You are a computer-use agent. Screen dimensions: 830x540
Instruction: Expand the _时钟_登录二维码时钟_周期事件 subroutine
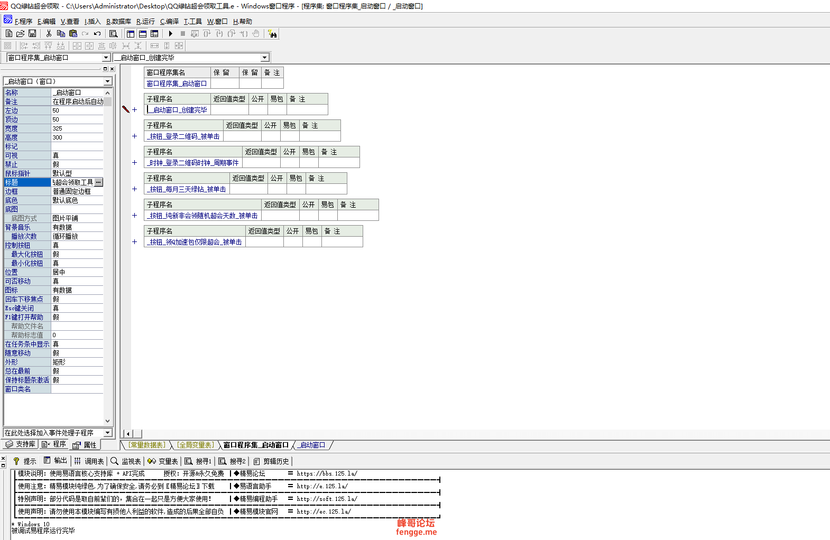click(134, 163)
